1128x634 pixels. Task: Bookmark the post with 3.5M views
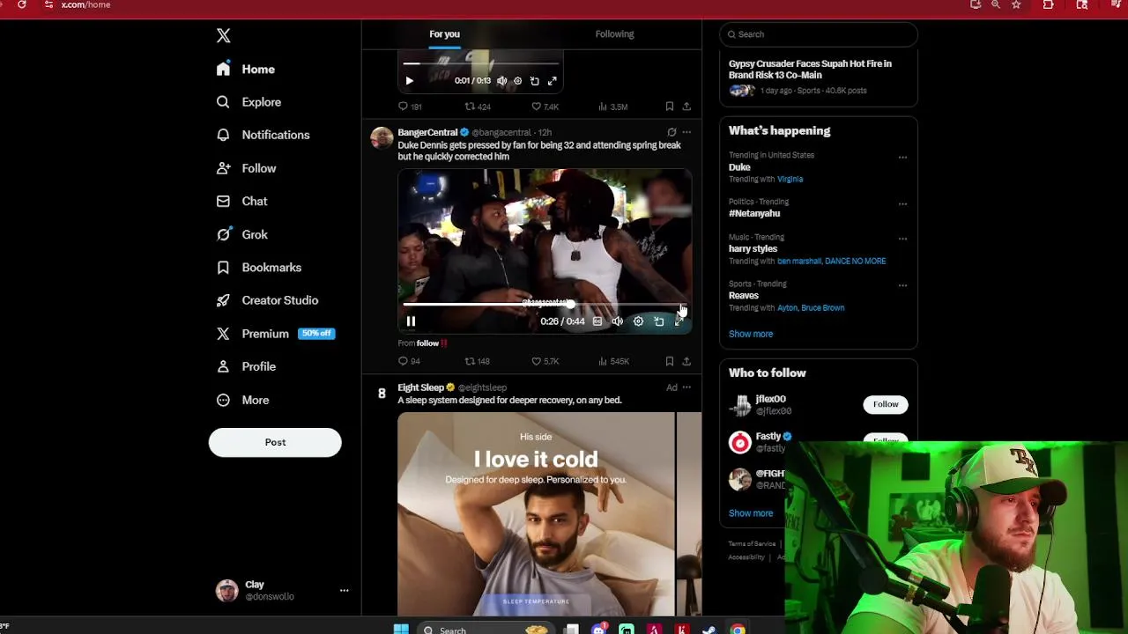670,107
